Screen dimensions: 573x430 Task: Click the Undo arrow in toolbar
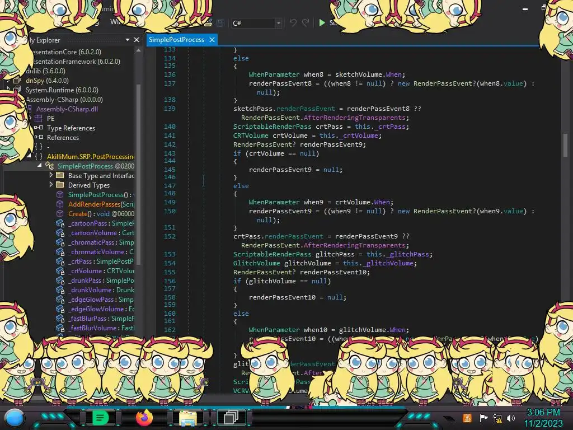pyautogui.click(x=293, y=23)
